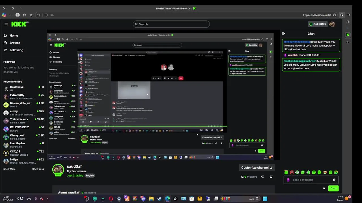Collapse list with Show Less
Viewport: 362px width, 203px height.
click(x=38, y=169)
